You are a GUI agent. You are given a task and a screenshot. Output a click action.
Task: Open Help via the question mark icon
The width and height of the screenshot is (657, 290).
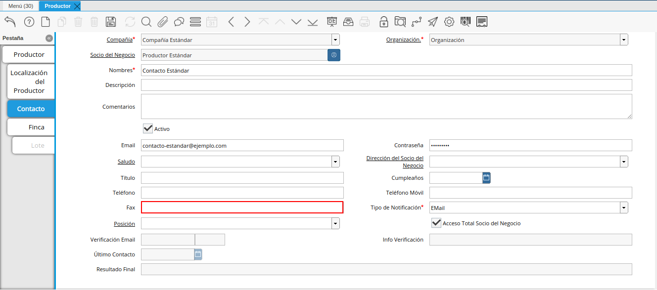29,22
